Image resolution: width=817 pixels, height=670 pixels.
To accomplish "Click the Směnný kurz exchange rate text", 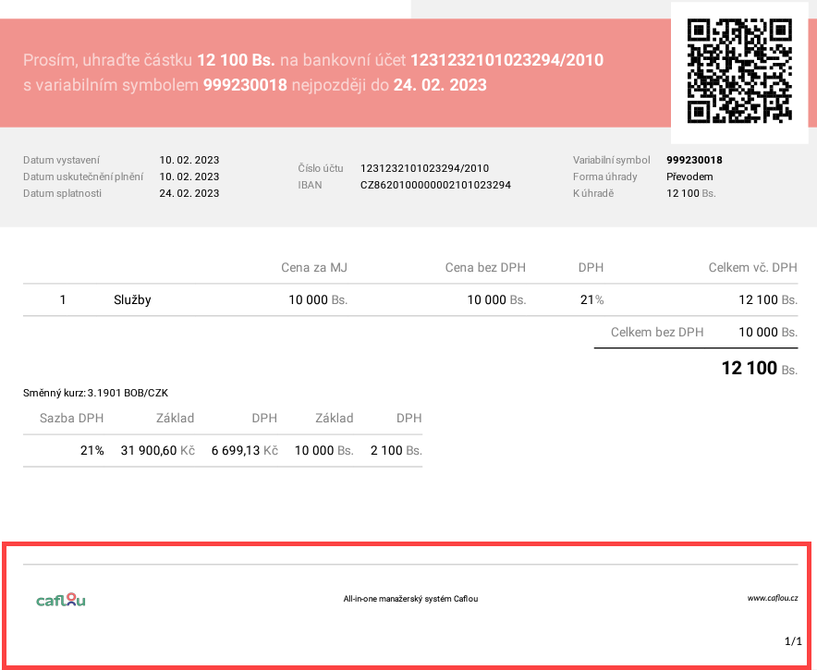I will point(95,394).
